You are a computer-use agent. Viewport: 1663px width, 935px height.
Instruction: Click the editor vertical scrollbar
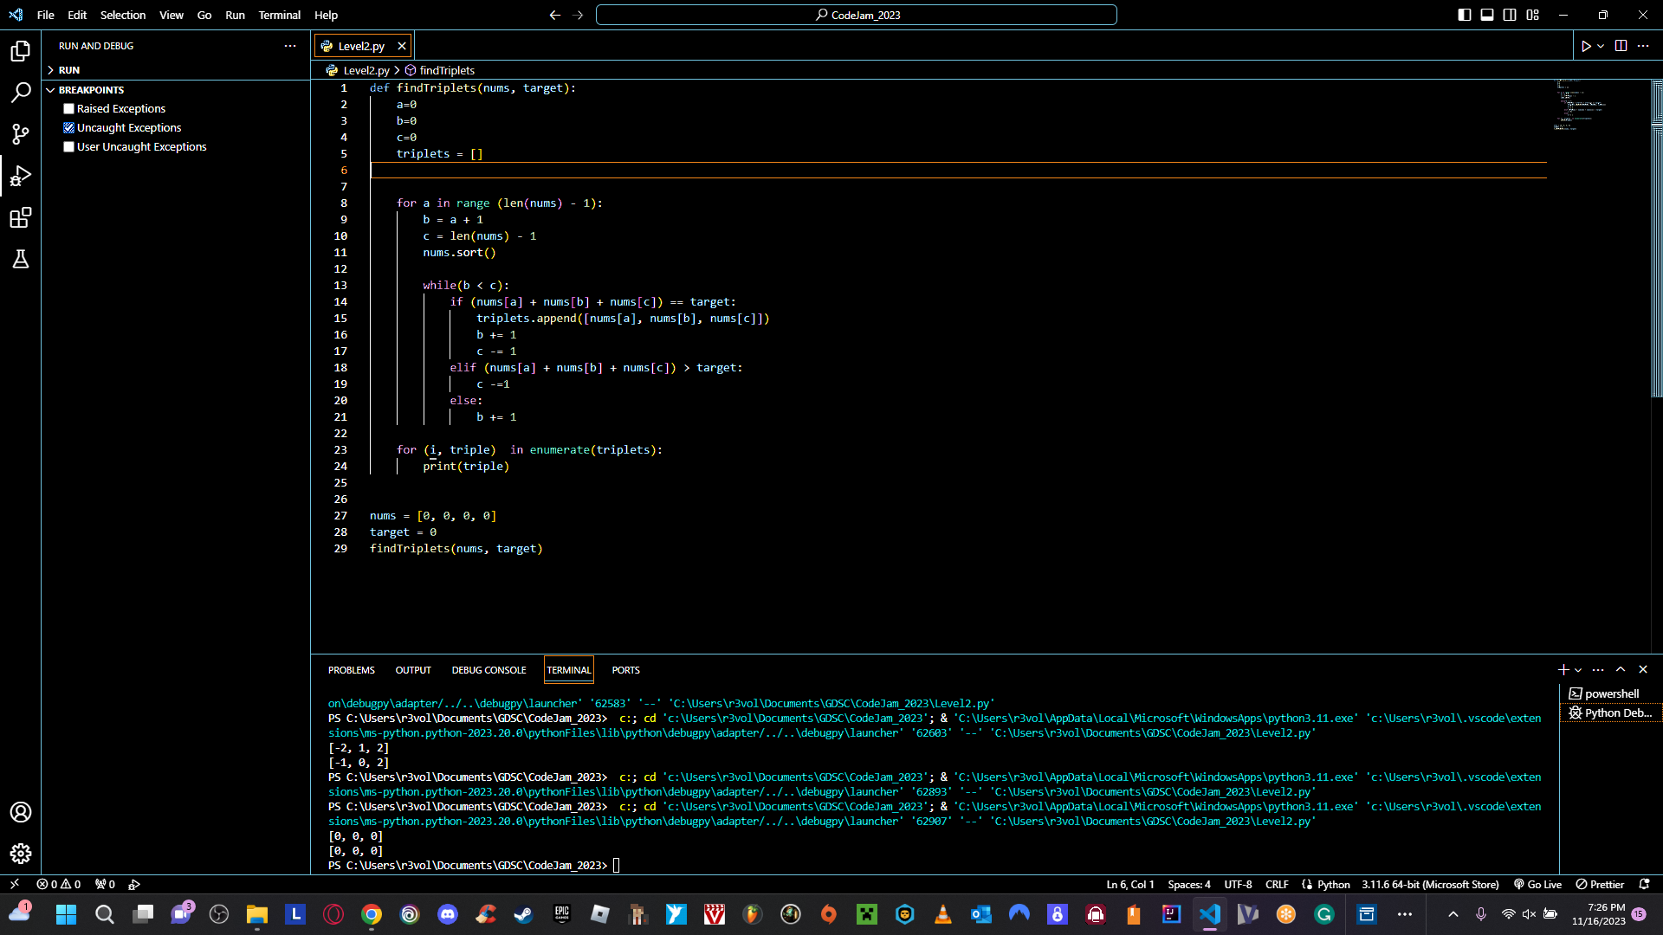tap(1656, 260)
